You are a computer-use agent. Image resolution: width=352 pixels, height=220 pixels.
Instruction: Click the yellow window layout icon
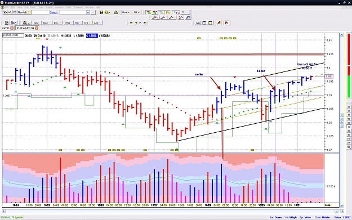pos(210,23)
